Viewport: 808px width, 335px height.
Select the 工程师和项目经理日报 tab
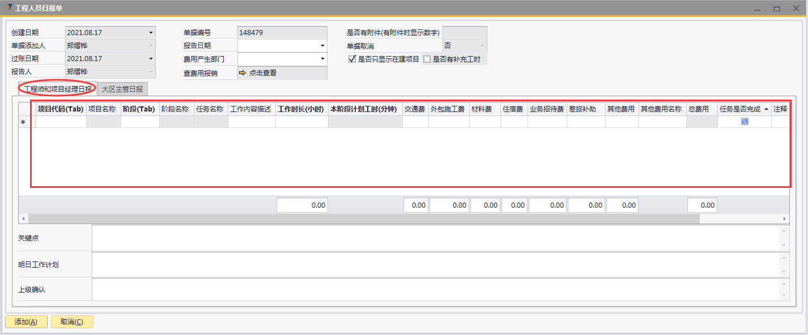(x=57, y=89)
